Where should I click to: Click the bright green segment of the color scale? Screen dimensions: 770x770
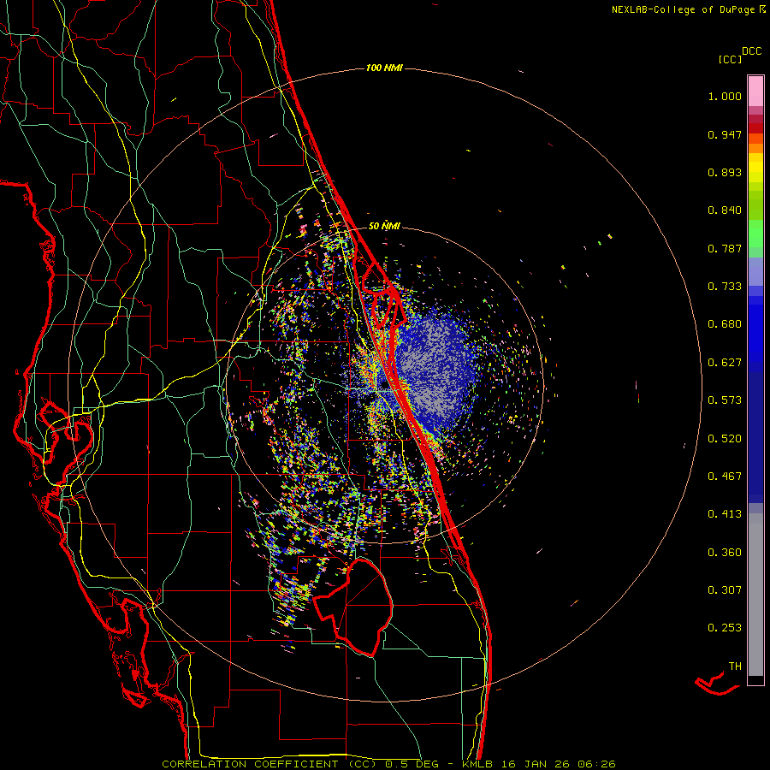pyautogui.click(x=755, y=234)
